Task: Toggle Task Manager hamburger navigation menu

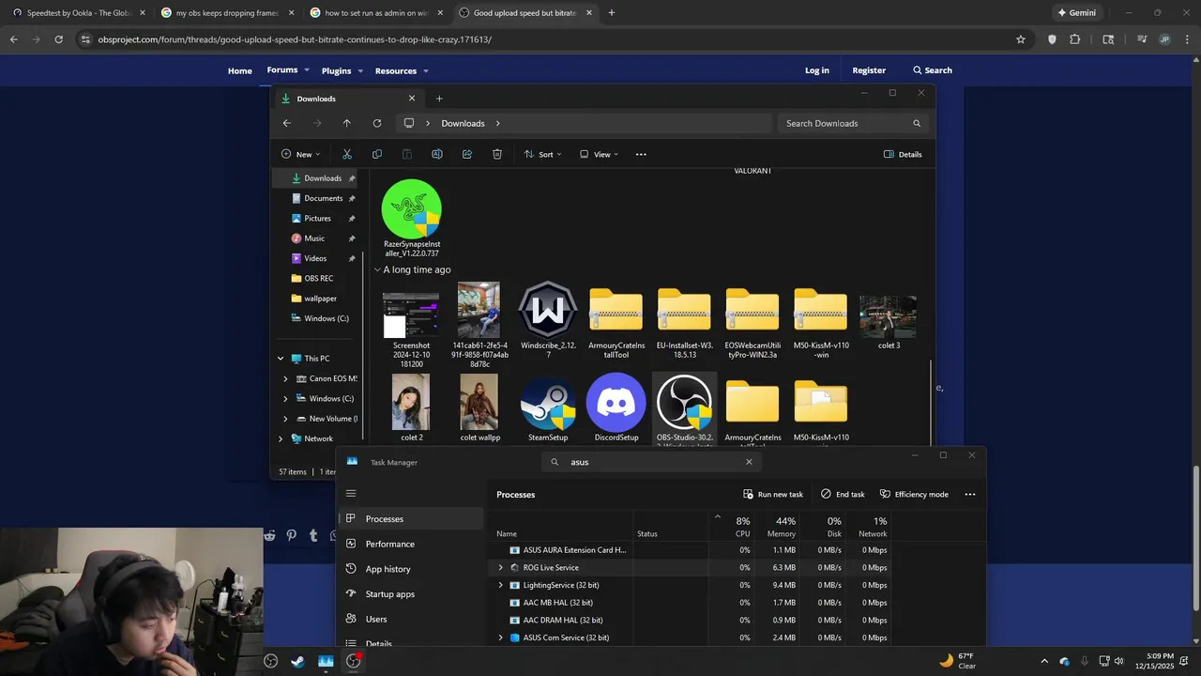Action: [x=351, y=493]
